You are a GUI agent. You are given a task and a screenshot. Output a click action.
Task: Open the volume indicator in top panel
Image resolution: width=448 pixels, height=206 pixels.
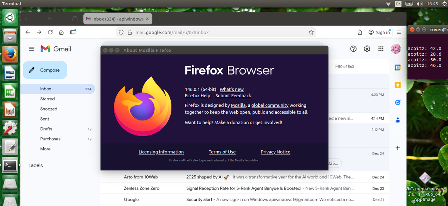(x=419, y=4)
